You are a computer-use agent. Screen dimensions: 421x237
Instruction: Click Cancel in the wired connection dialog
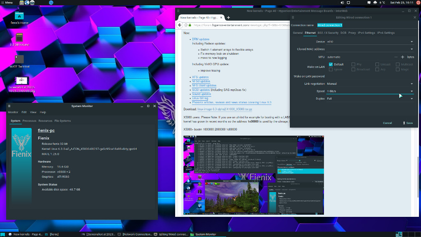pos(387,123)
